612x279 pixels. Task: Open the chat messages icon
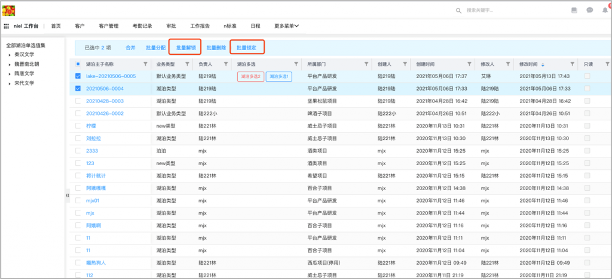click(589, 10)
